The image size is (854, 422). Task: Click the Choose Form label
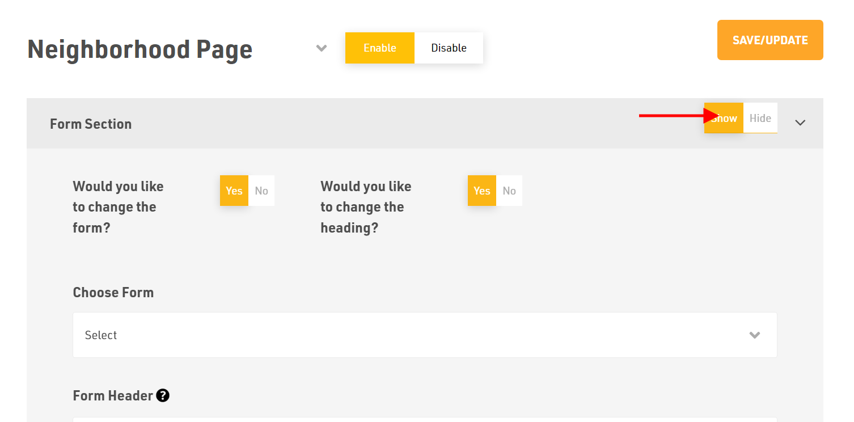pyautogui.click(x=113, y=293)
